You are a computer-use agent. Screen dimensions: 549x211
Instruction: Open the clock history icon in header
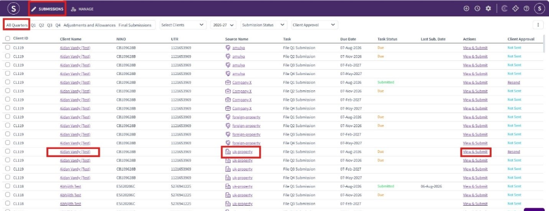pos(477,9)
